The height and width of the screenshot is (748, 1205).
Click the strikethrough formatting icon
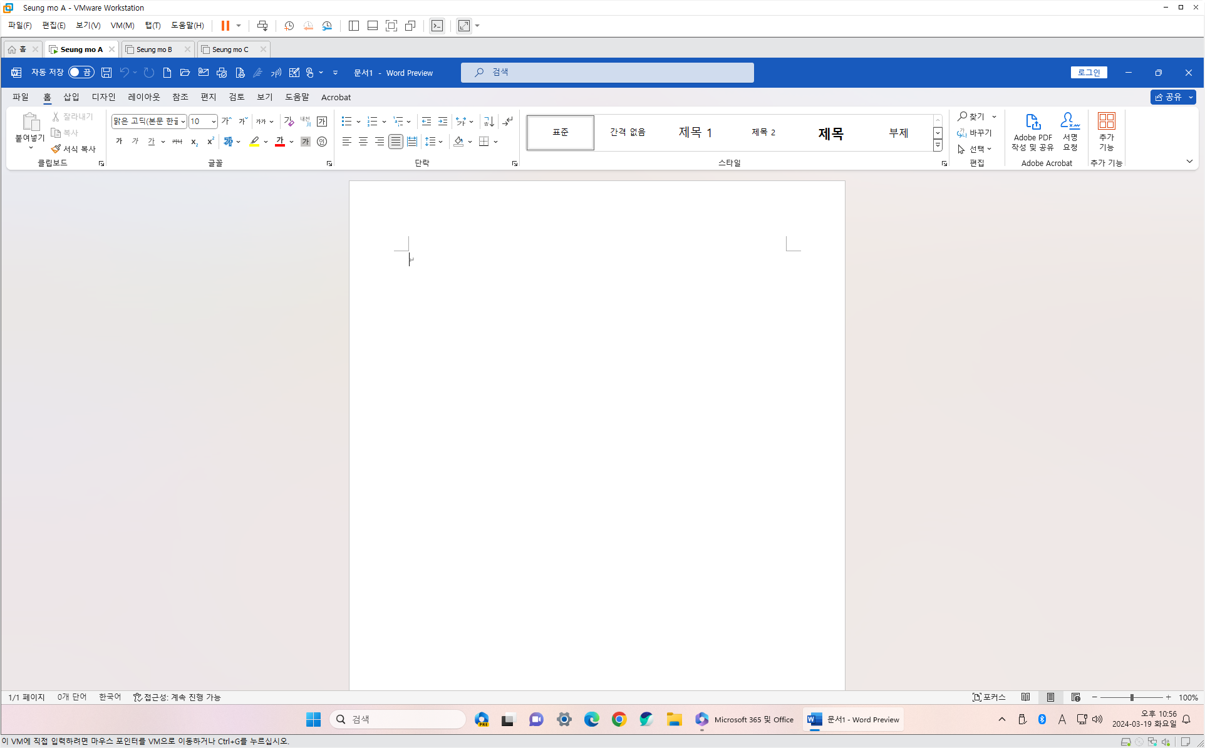[x=177, y=142]
